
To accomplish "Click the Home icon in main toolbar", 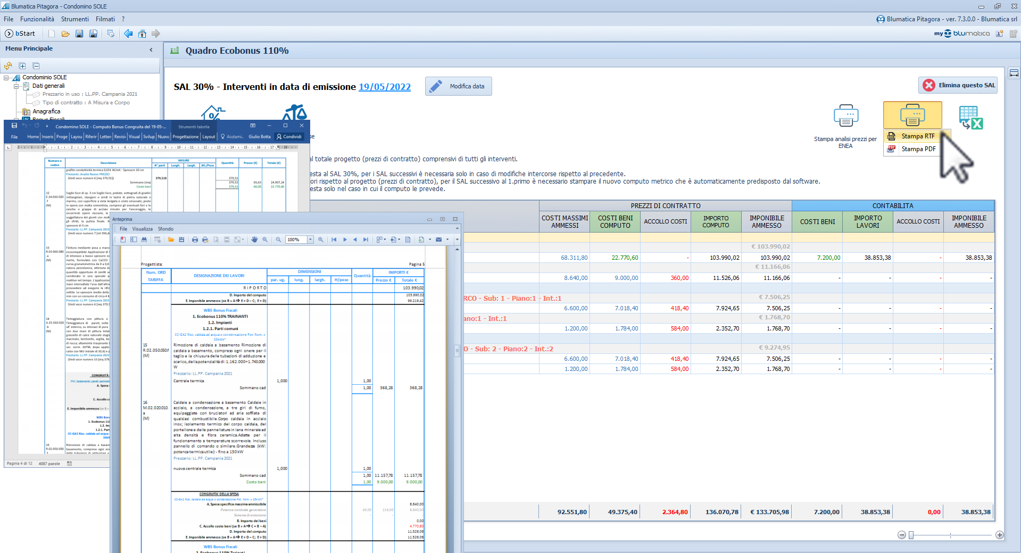I will click(142, 34).
